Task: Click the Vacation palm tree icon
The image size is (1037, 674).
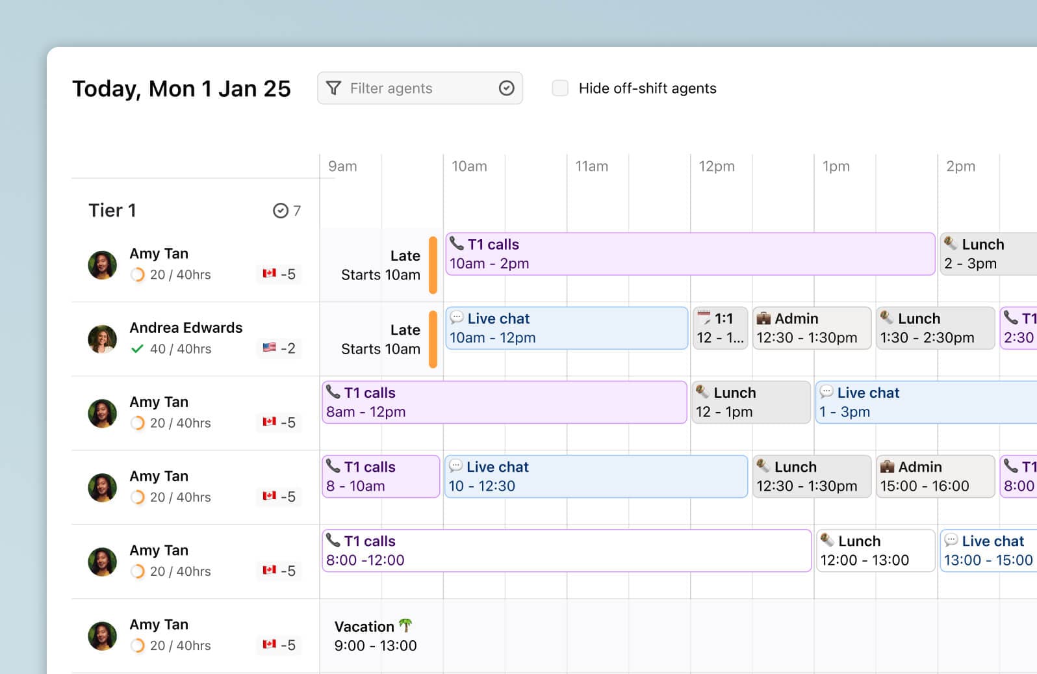Action: click(405, 625)
